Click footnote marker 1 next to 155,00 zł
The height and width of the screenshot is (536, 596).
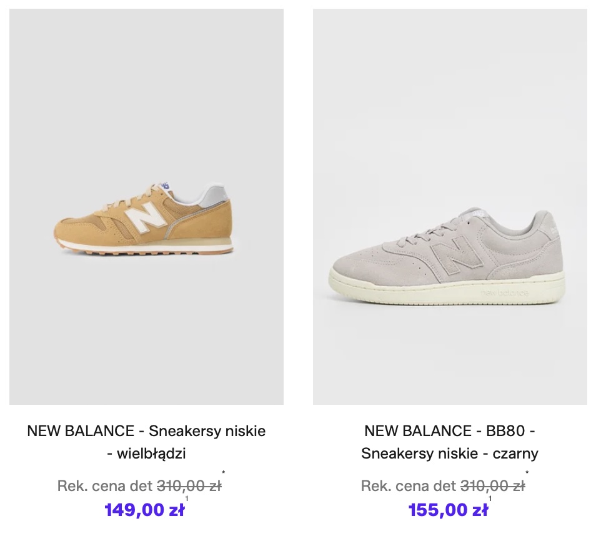(x=491, y=499)
